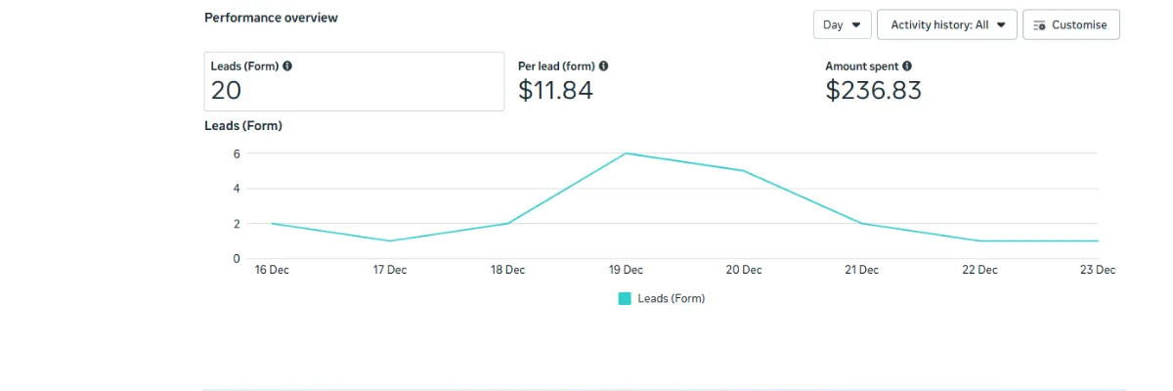The height and width of the screenshot is (391, 1173).
Task: Select the Per lead (form) metric card
Action: pyautogui.click(x=645, y=81)
